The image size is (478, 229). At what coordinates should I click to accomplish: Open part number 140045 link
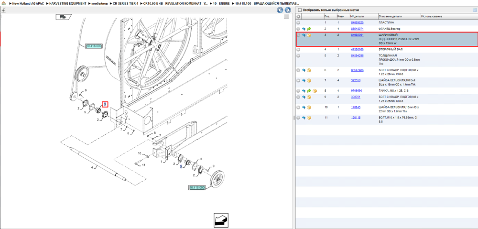point(356,108)
